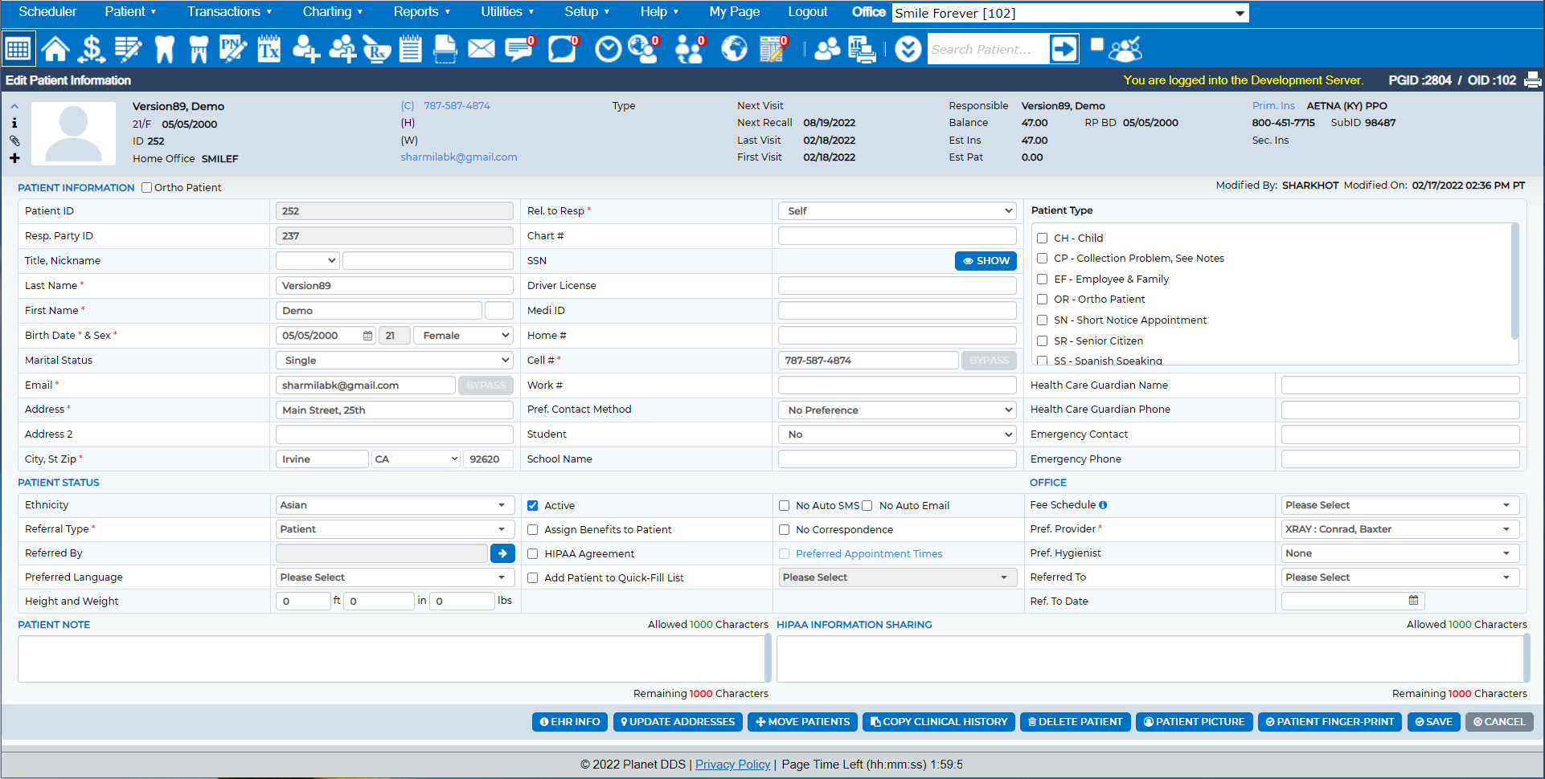This screenshot has height=779, width=1545.
Task: Open the blank chat bubble icon
Action: [563, 49]
